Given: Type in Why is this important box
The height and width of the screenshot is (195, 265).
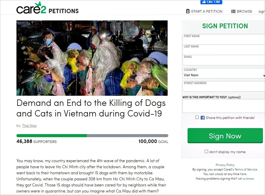Looking at the screenshot, I should (224, 106).
